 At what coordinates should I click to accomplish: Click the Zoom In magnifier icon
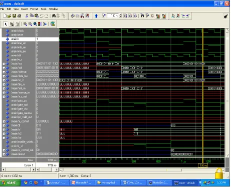coord(25,24)
